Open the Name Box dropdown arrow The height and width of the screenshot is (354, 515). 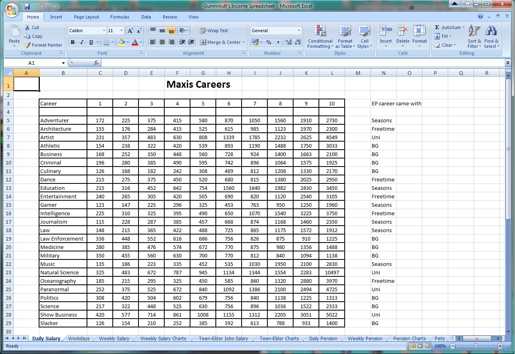[x=63, y=63]
